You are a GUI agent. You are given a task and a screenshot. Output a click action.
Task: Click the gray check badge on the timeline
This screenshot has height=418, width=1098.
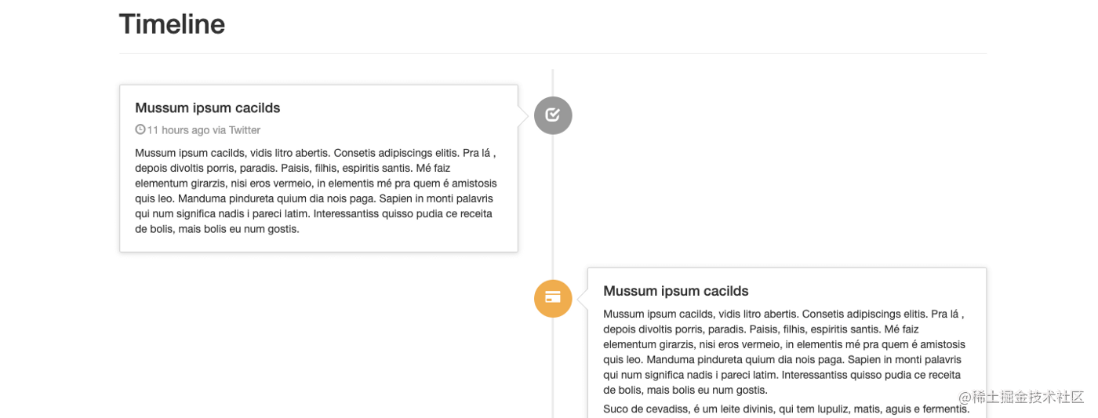tap(553, 115)
